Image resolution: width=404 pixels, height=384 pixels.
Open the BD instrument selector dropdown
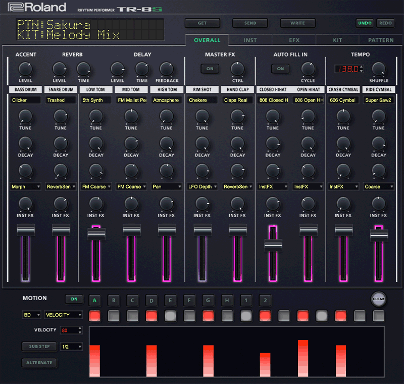coord(31,315)
